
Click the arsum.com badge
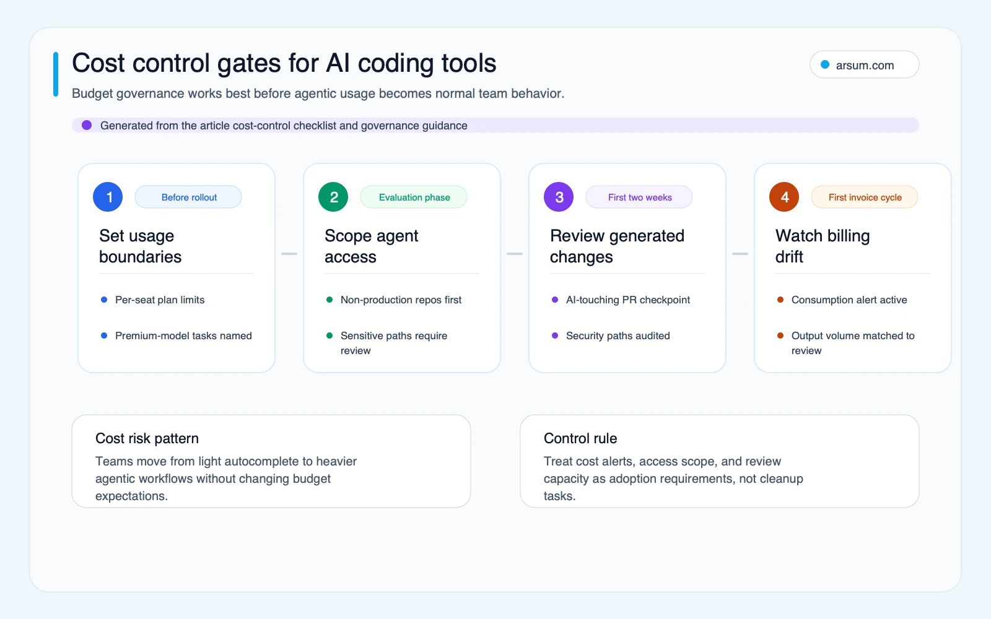tap(864, 64)
